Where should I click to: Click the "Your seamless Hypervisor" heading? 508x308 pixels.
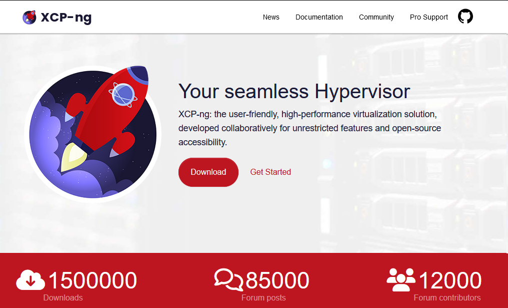tap(294, 91)
